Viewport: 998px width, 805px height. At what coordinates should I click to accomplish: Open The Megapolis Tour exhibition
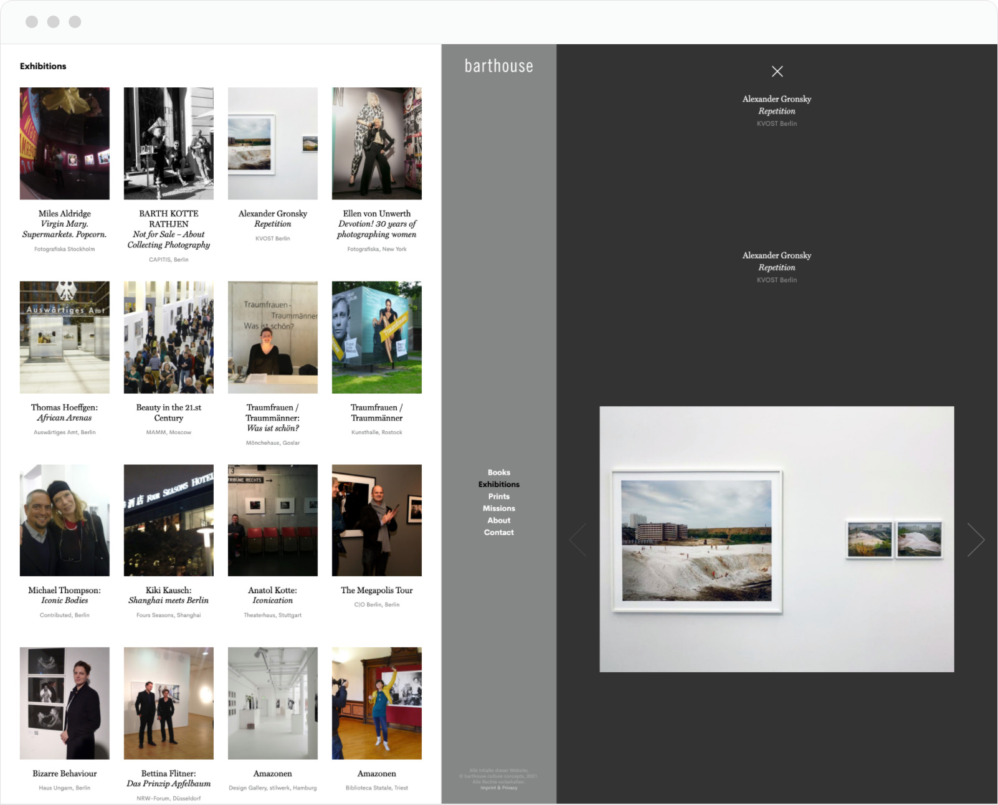(376, 519)
